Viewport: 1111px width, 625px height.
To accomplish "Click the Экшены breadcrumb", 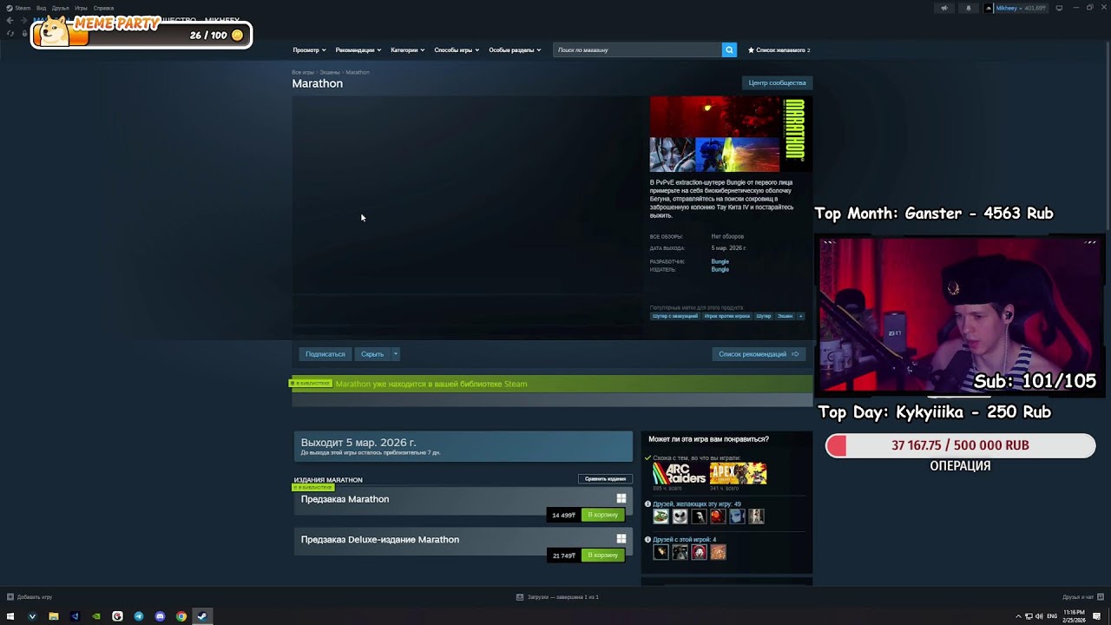I will (330, 72).
